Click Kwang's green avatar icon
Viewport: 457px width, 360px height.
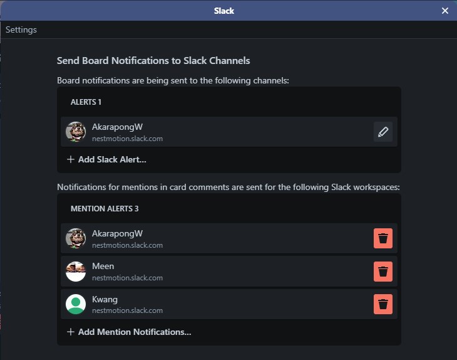[76, 304]
